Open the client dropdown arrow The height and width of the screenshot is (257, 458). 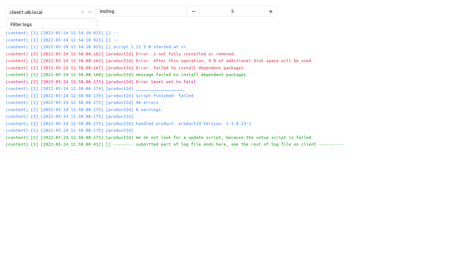[90, 12]
